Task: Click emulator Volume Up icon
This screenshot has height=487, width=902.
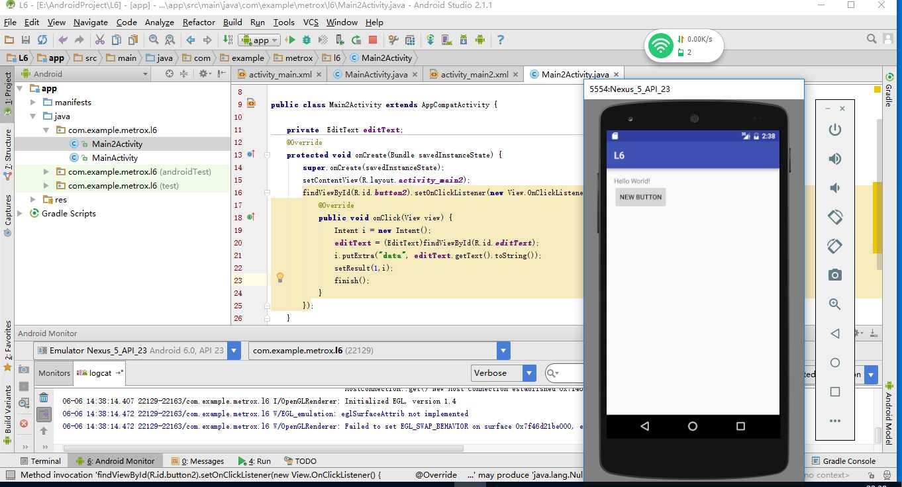Action: (835, 159)
